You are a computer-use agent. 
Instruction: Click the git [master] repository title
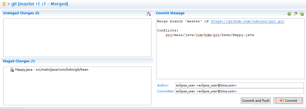pos(40,4)
